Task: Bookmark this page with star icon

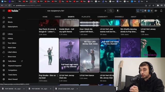Action: (x=153, y=5)
